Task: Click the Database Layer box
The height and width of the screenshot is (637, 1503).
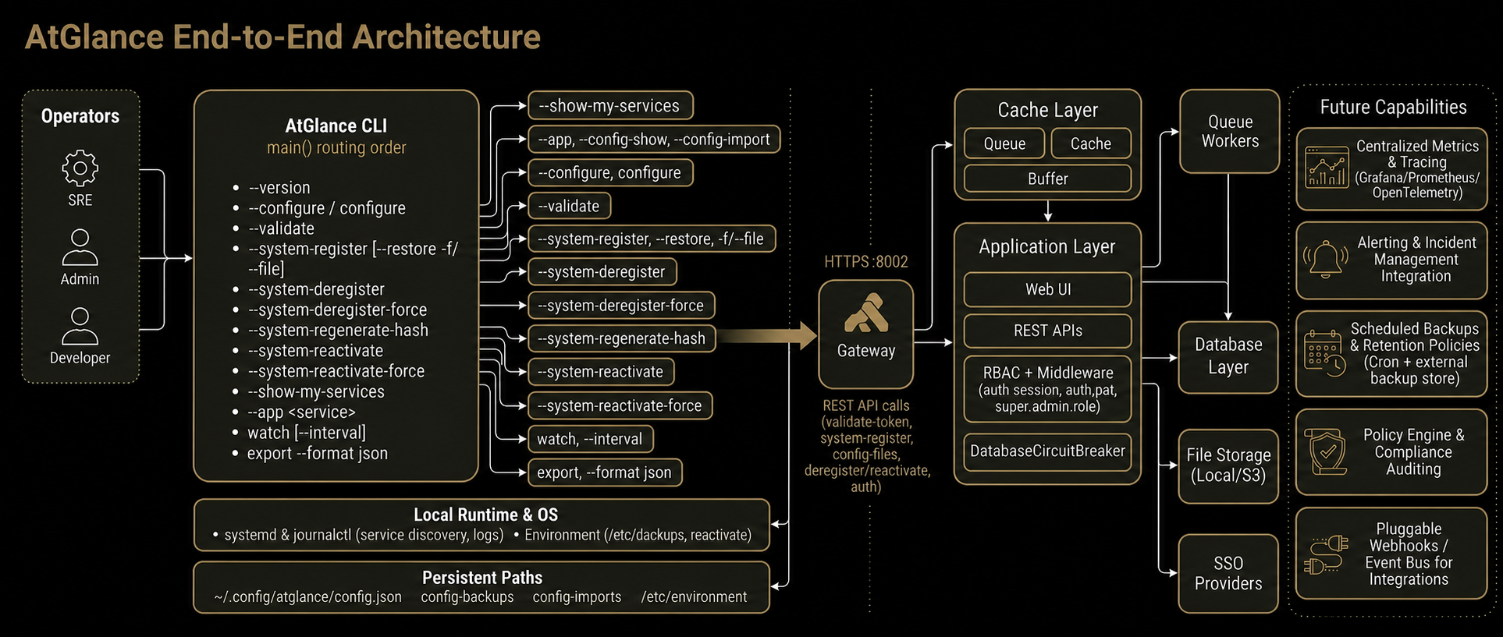Action: tap(1228, 357)
